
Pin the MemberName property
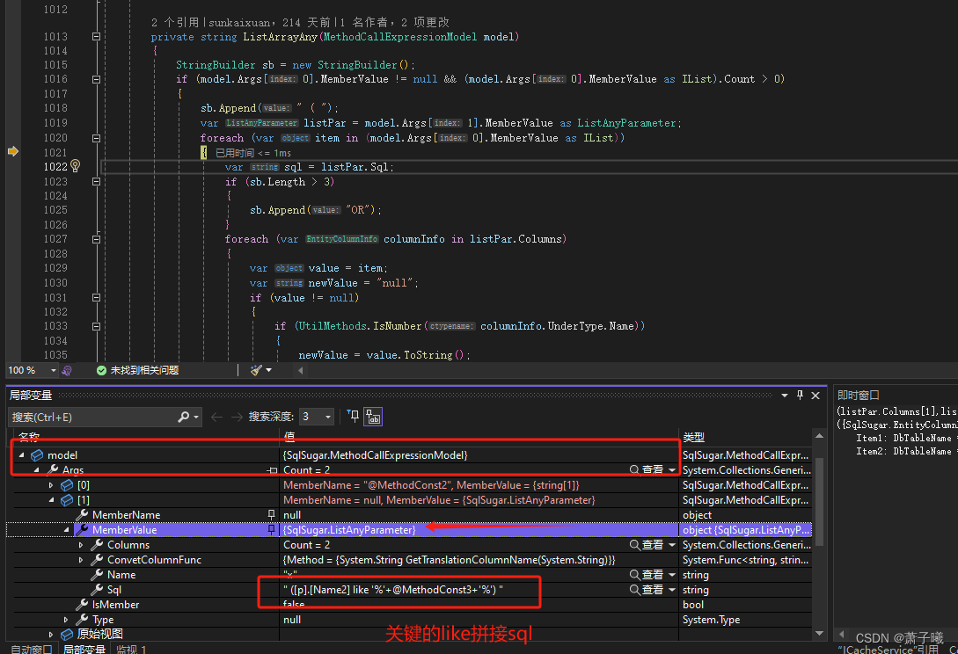pos(271,515)
